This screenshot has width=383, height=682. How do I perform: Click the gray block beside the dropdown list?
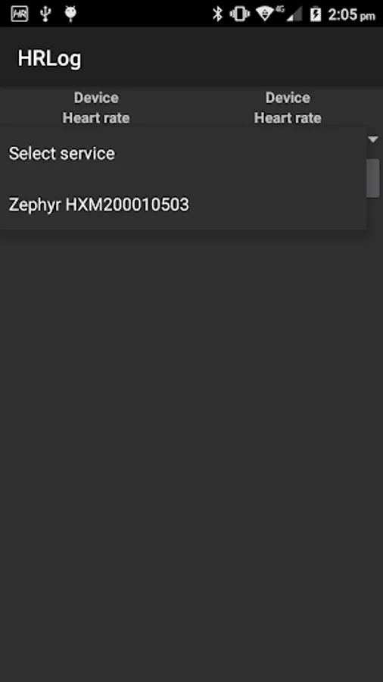pyautogui.click(x=373, y=178)
